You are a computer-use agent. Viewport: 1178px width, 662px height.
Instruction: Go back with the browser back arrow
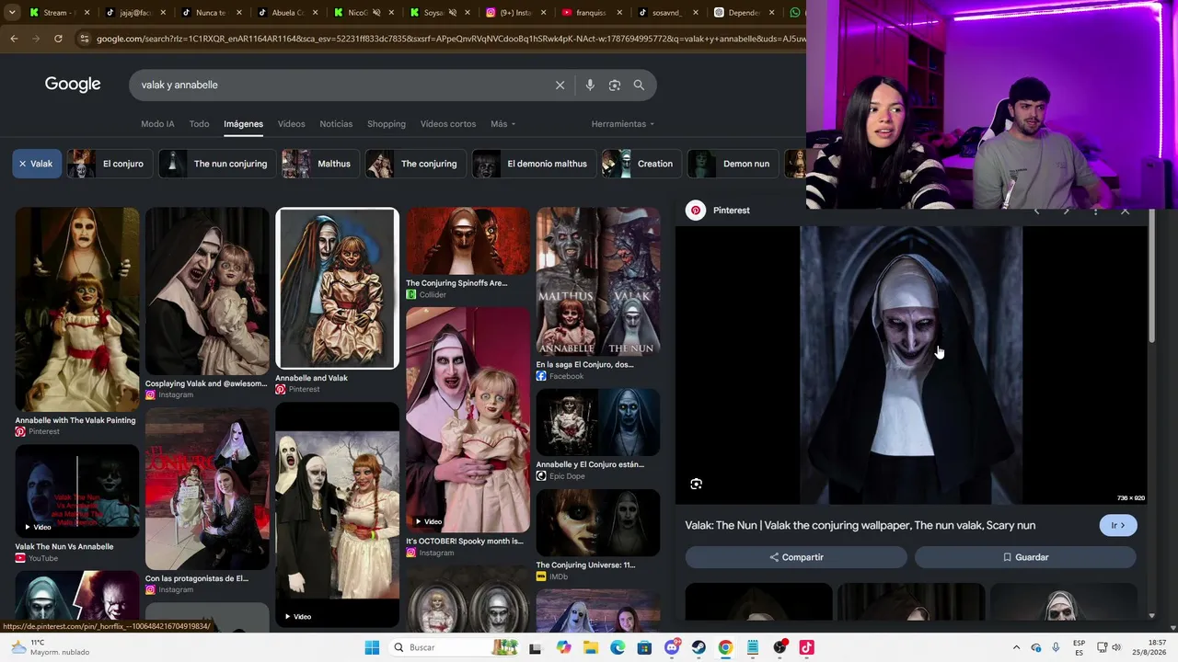pos(14,39)
